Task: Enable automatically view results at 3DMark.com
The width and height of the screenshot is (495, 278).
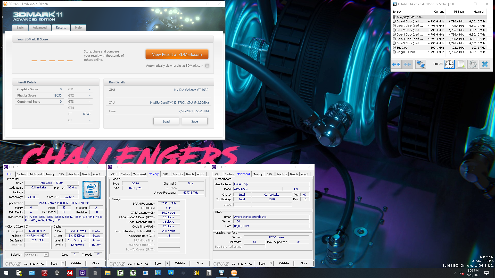Action: coord(207,66)
